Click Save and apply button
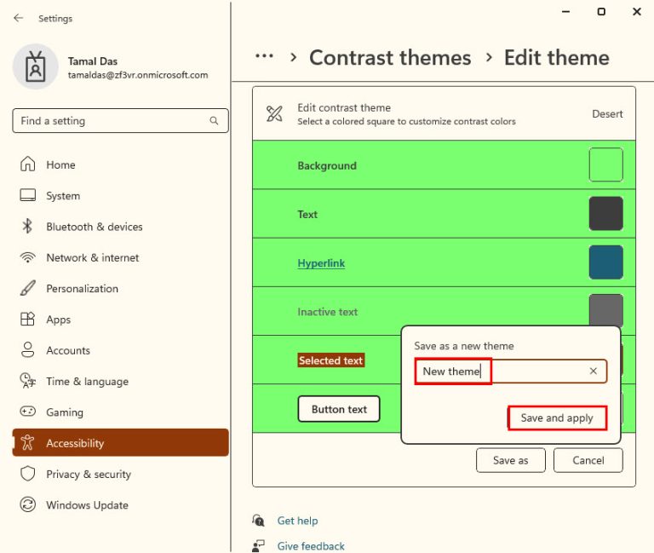 (557, 418)
